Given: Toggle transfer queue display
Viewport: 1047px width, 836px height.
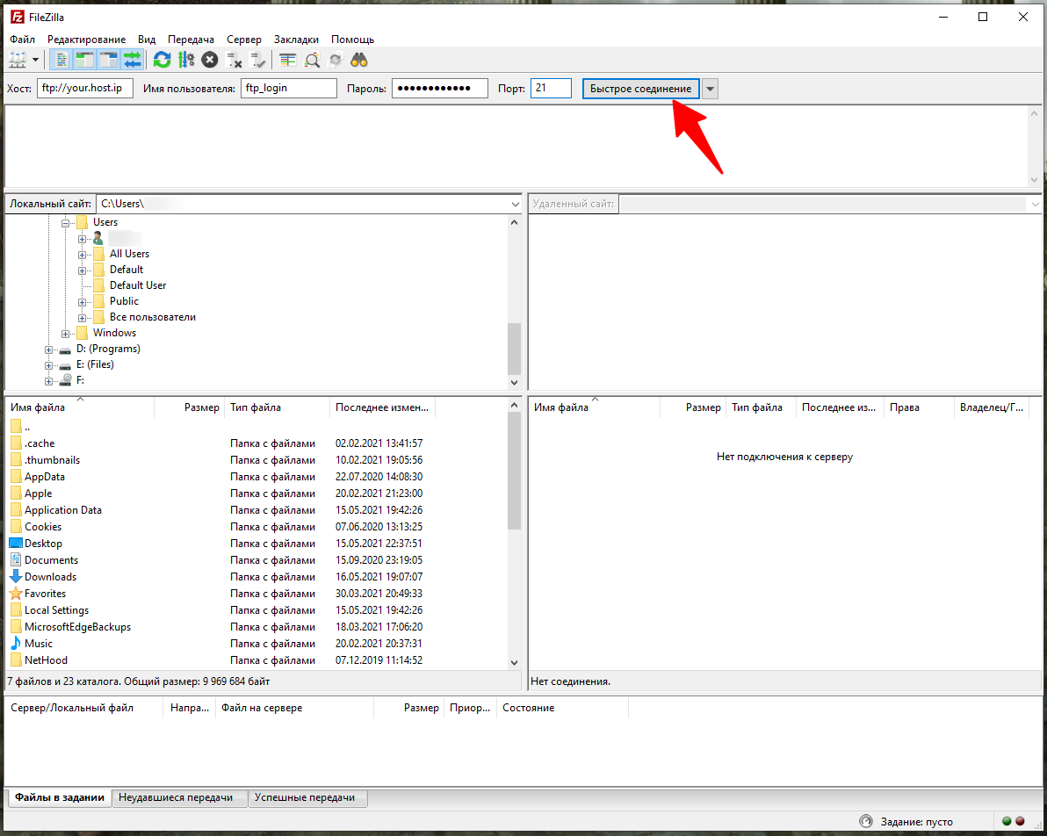Looking at the screenshot, I should pyautogui.click(x=132, y=60).
